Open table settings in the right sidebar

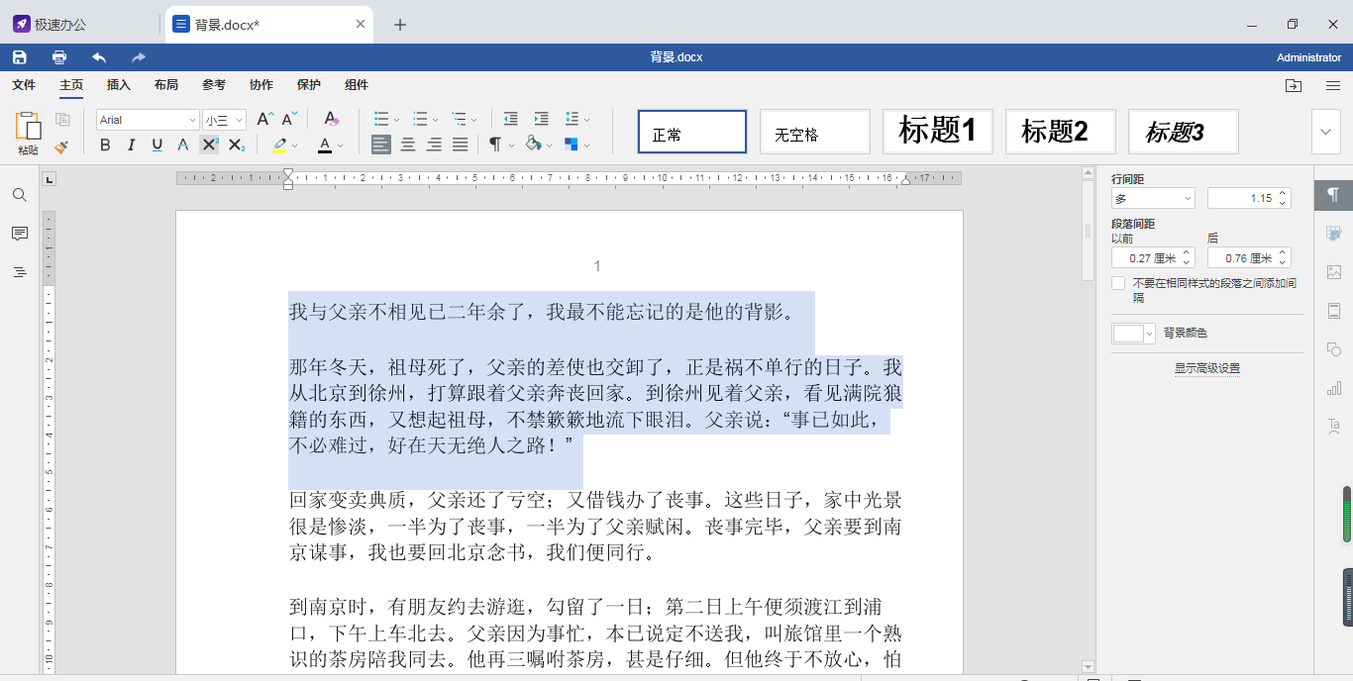(x=1334, y=234)
